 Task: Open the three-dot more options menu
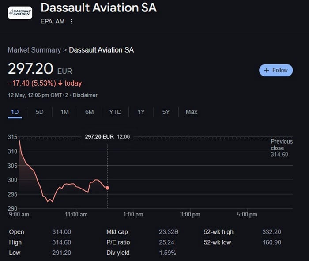pyautogui.click(x=72, y=21)
